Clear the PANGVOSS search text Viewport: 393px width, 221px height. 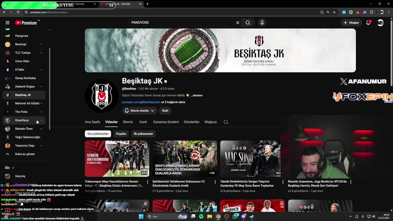238,23
